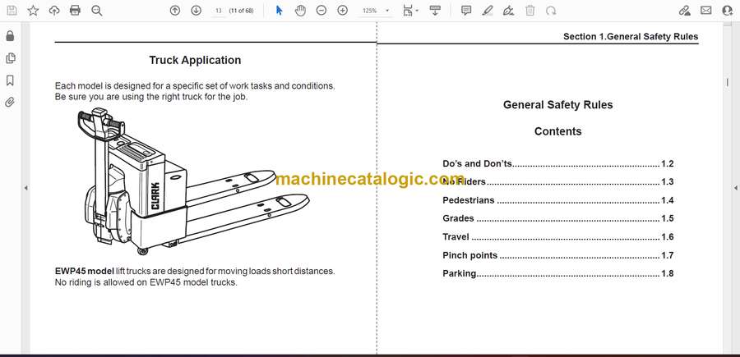Click the "Section 1.General Safety Rules" header
The height and width of the screenshot is (357, 740).
[631, 37]
